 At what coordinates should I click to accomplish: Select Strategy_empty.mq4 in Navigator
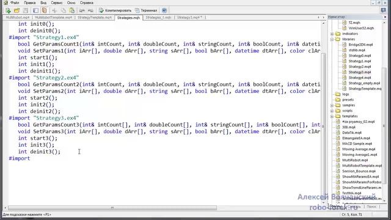click(x=364, y=83)
